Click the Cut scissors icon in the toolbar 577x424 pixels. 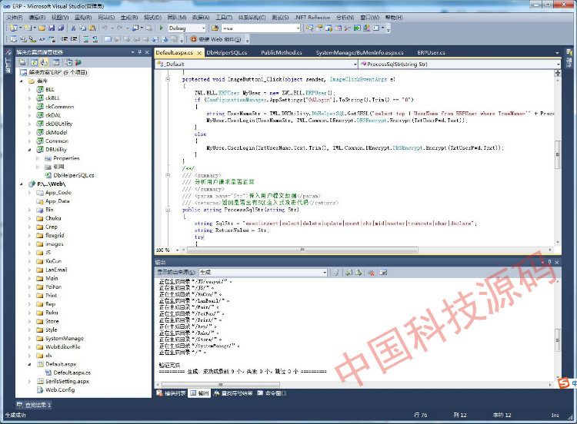pyautogui.click(x=73, y=28)
